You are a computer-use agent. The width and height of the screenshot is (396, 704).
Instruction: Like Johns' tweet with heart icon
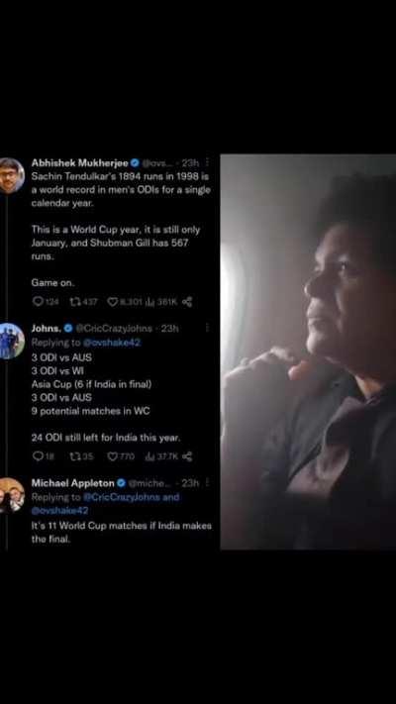click(112, 456)
